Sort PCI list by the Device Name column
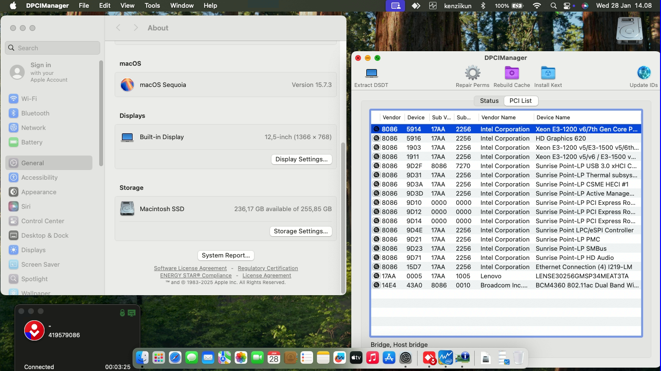Screen dimensions: 661x371 tap(587, 117)
